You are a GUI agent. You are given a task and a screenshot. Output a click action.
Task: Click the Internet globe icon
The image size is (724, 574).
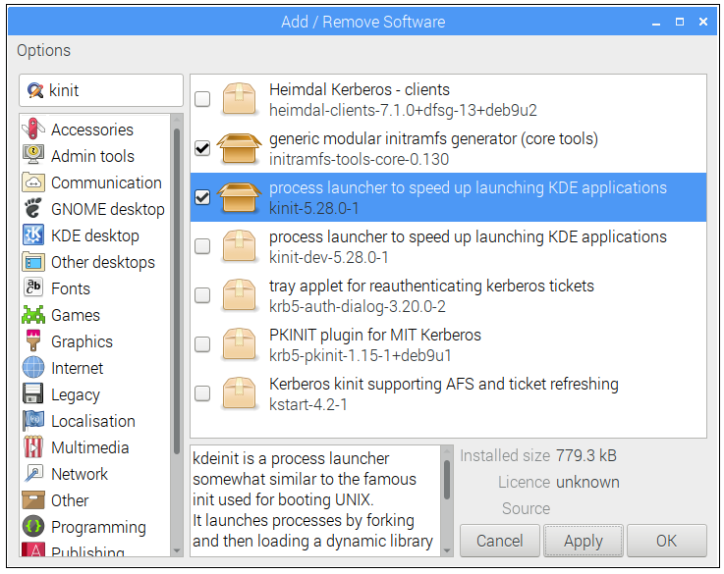33,367
